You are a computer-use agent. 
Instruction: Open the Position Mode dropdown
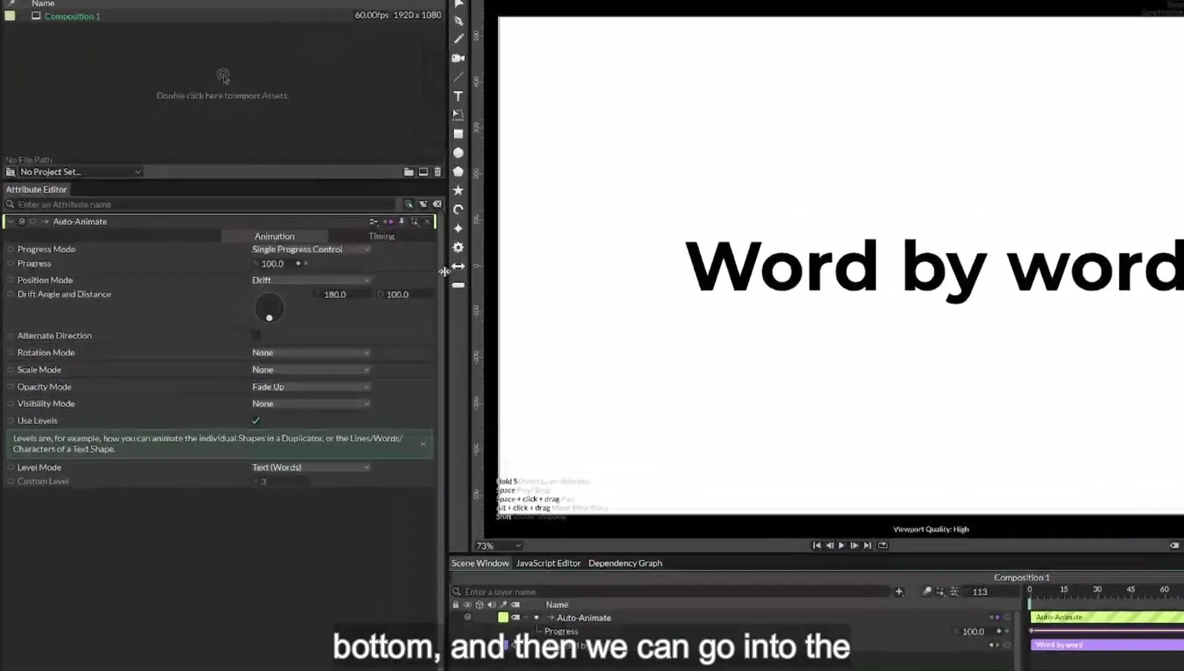click(311, 280)
